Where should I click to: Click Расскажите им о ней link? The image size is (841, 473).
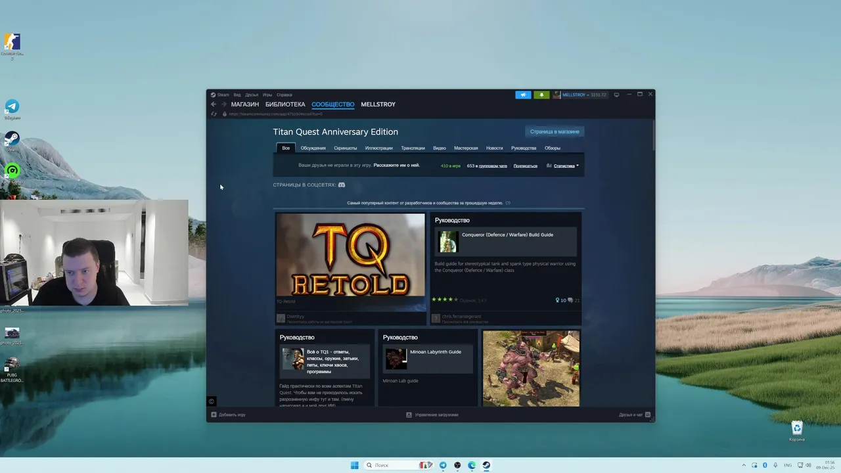397,166
